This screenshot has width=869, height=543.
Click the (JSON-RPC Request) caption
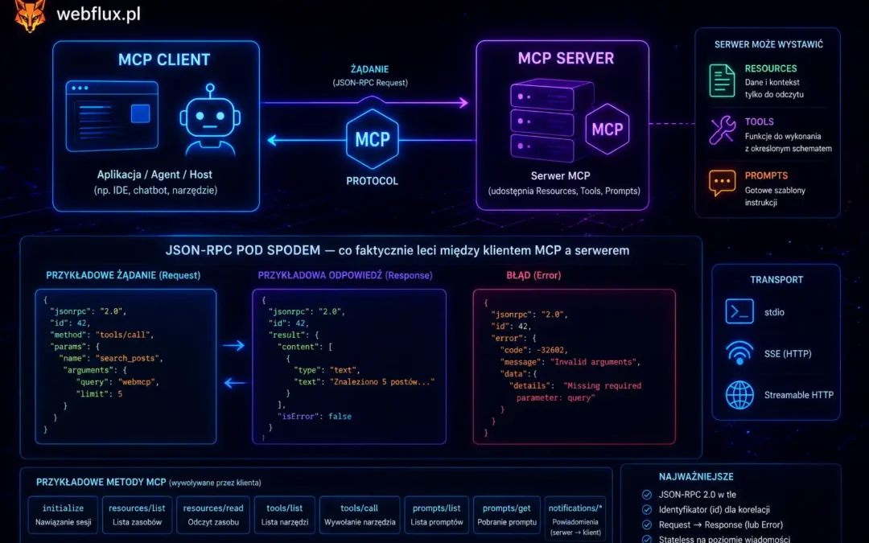click(370, 83)
